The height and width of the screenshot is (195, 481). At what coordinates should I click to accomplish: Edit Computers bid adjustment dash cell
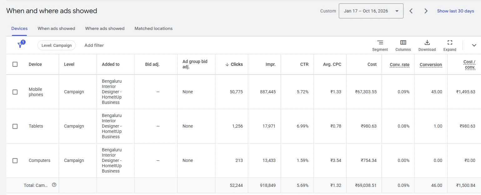pyautogui.click(x=158, y=160)
